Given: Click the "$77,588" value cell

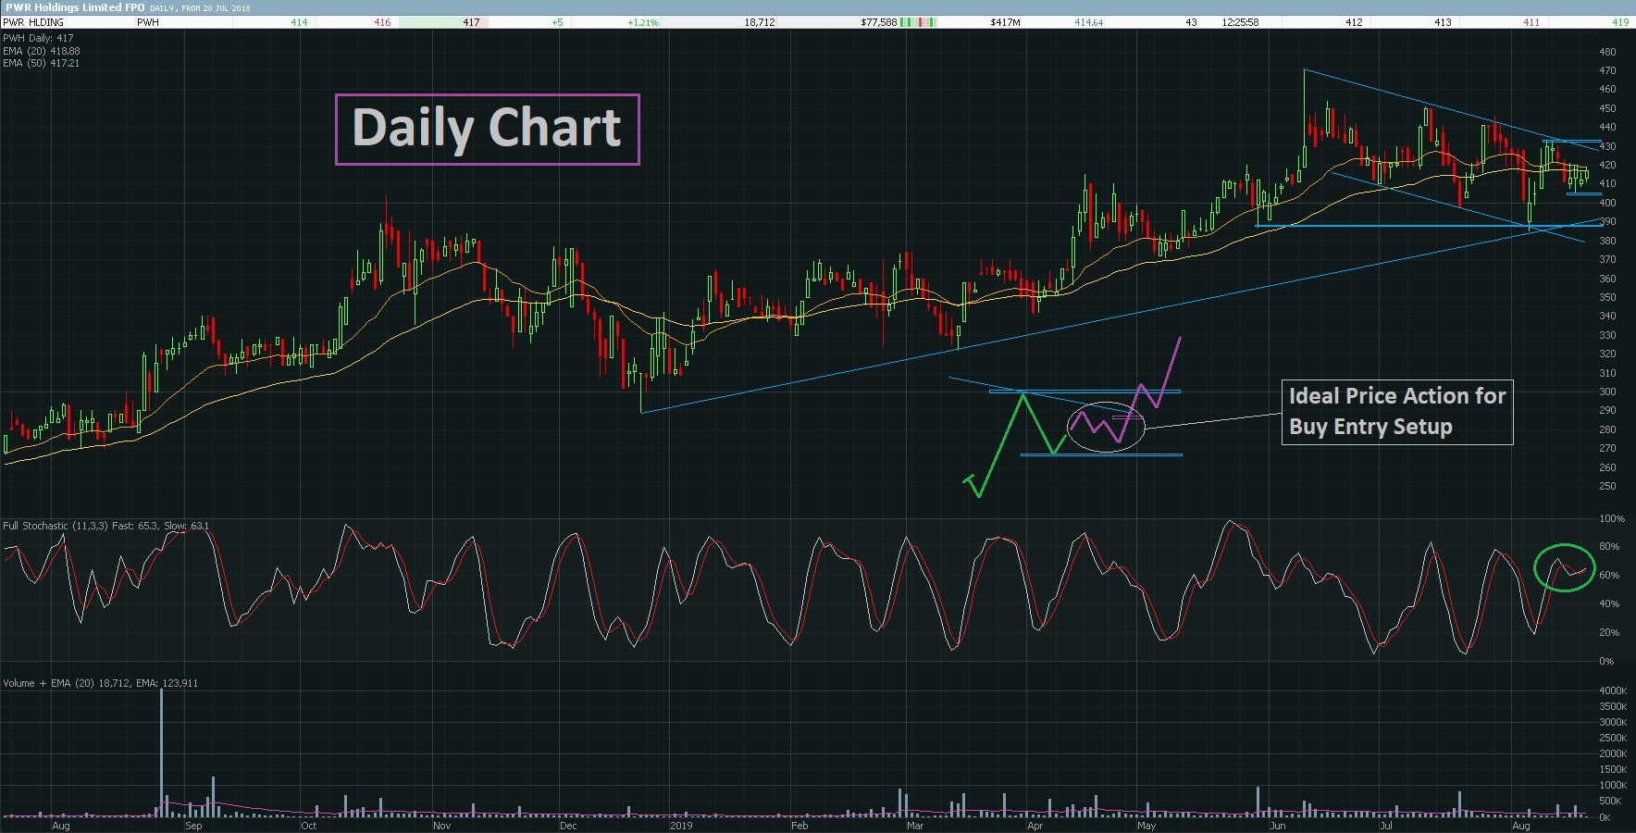Looking at the screenshot, I should pyautogui.click(x=879, y=22).
